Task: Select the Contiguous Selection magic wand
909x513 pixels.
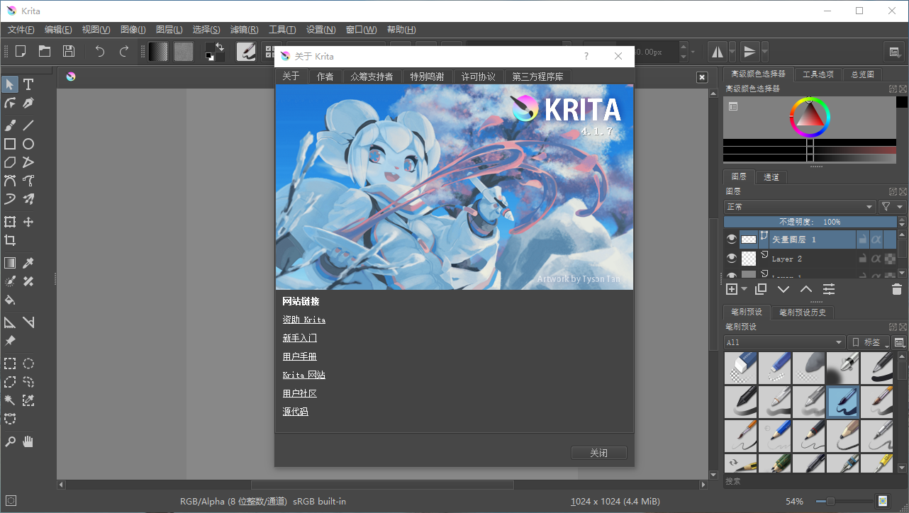Action: pyautogui.click(x=10, y=400)
